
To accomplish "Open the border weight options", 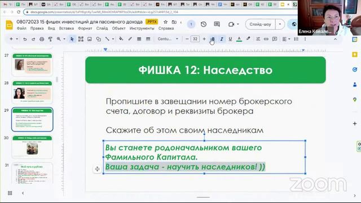I will coord(139,39).
